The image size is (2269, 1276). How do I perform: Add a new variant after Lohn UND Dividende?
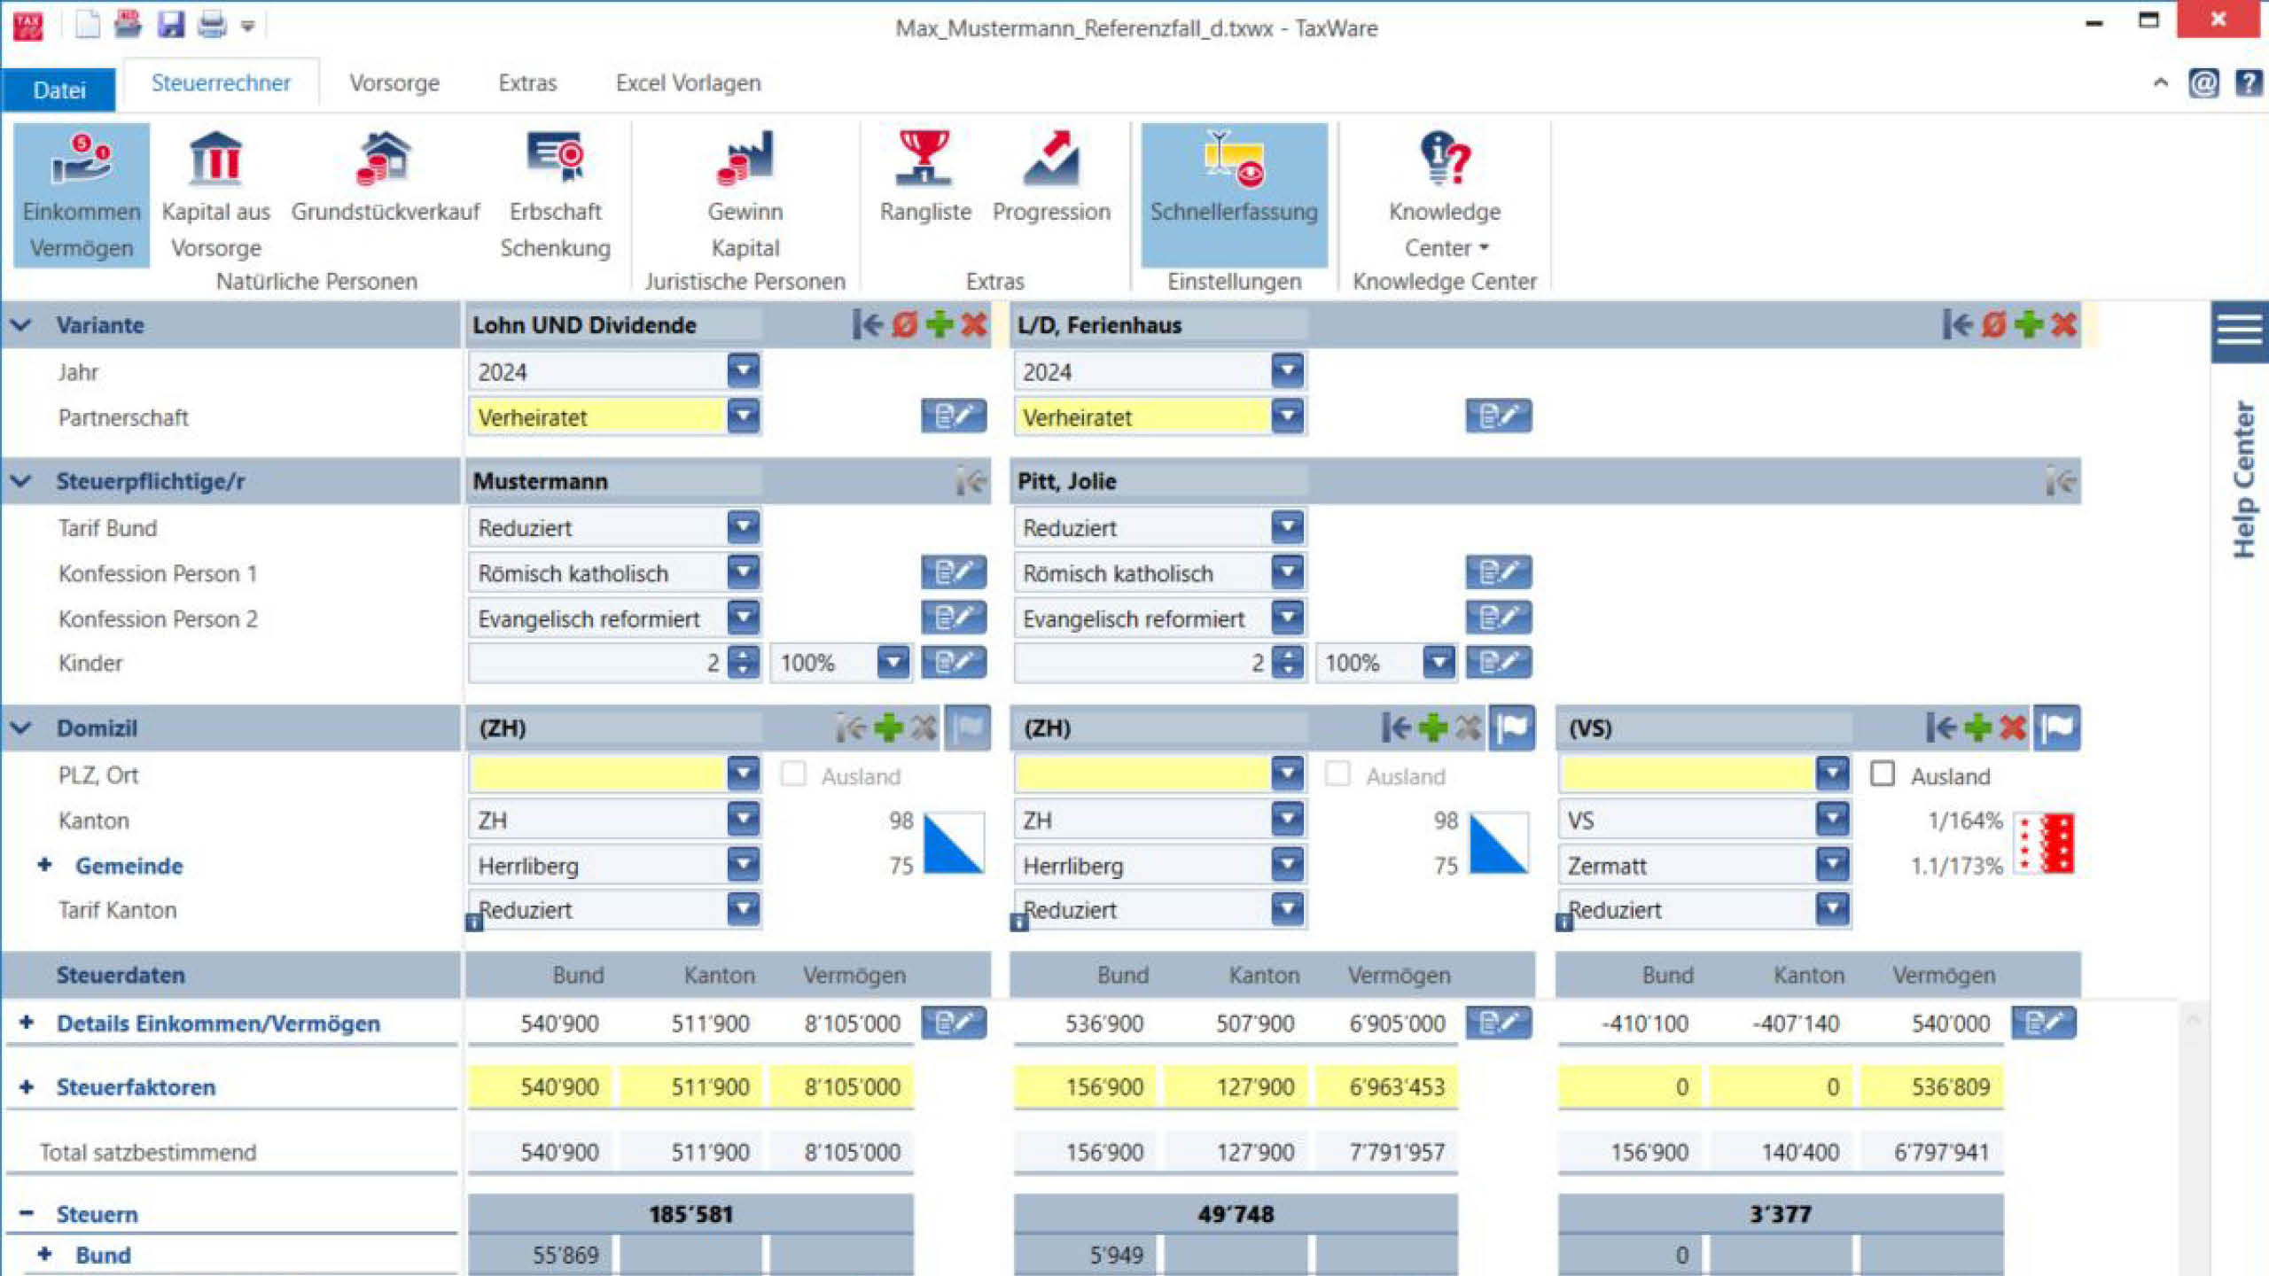(940, 324)
